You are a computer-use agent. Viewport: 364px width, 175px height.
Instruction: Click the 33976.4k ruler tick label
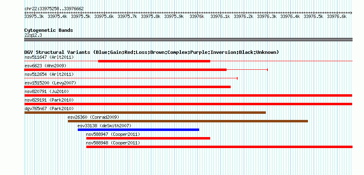(290, 16)
